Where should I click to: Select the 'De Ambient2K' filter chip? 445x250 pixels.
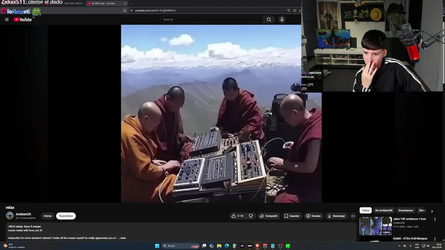(384, 210)
